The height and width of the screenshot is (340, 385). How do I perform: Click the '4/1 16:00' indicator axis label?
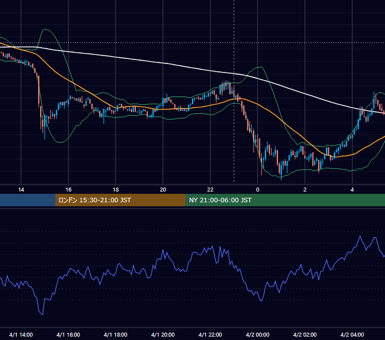click(69, 334)
